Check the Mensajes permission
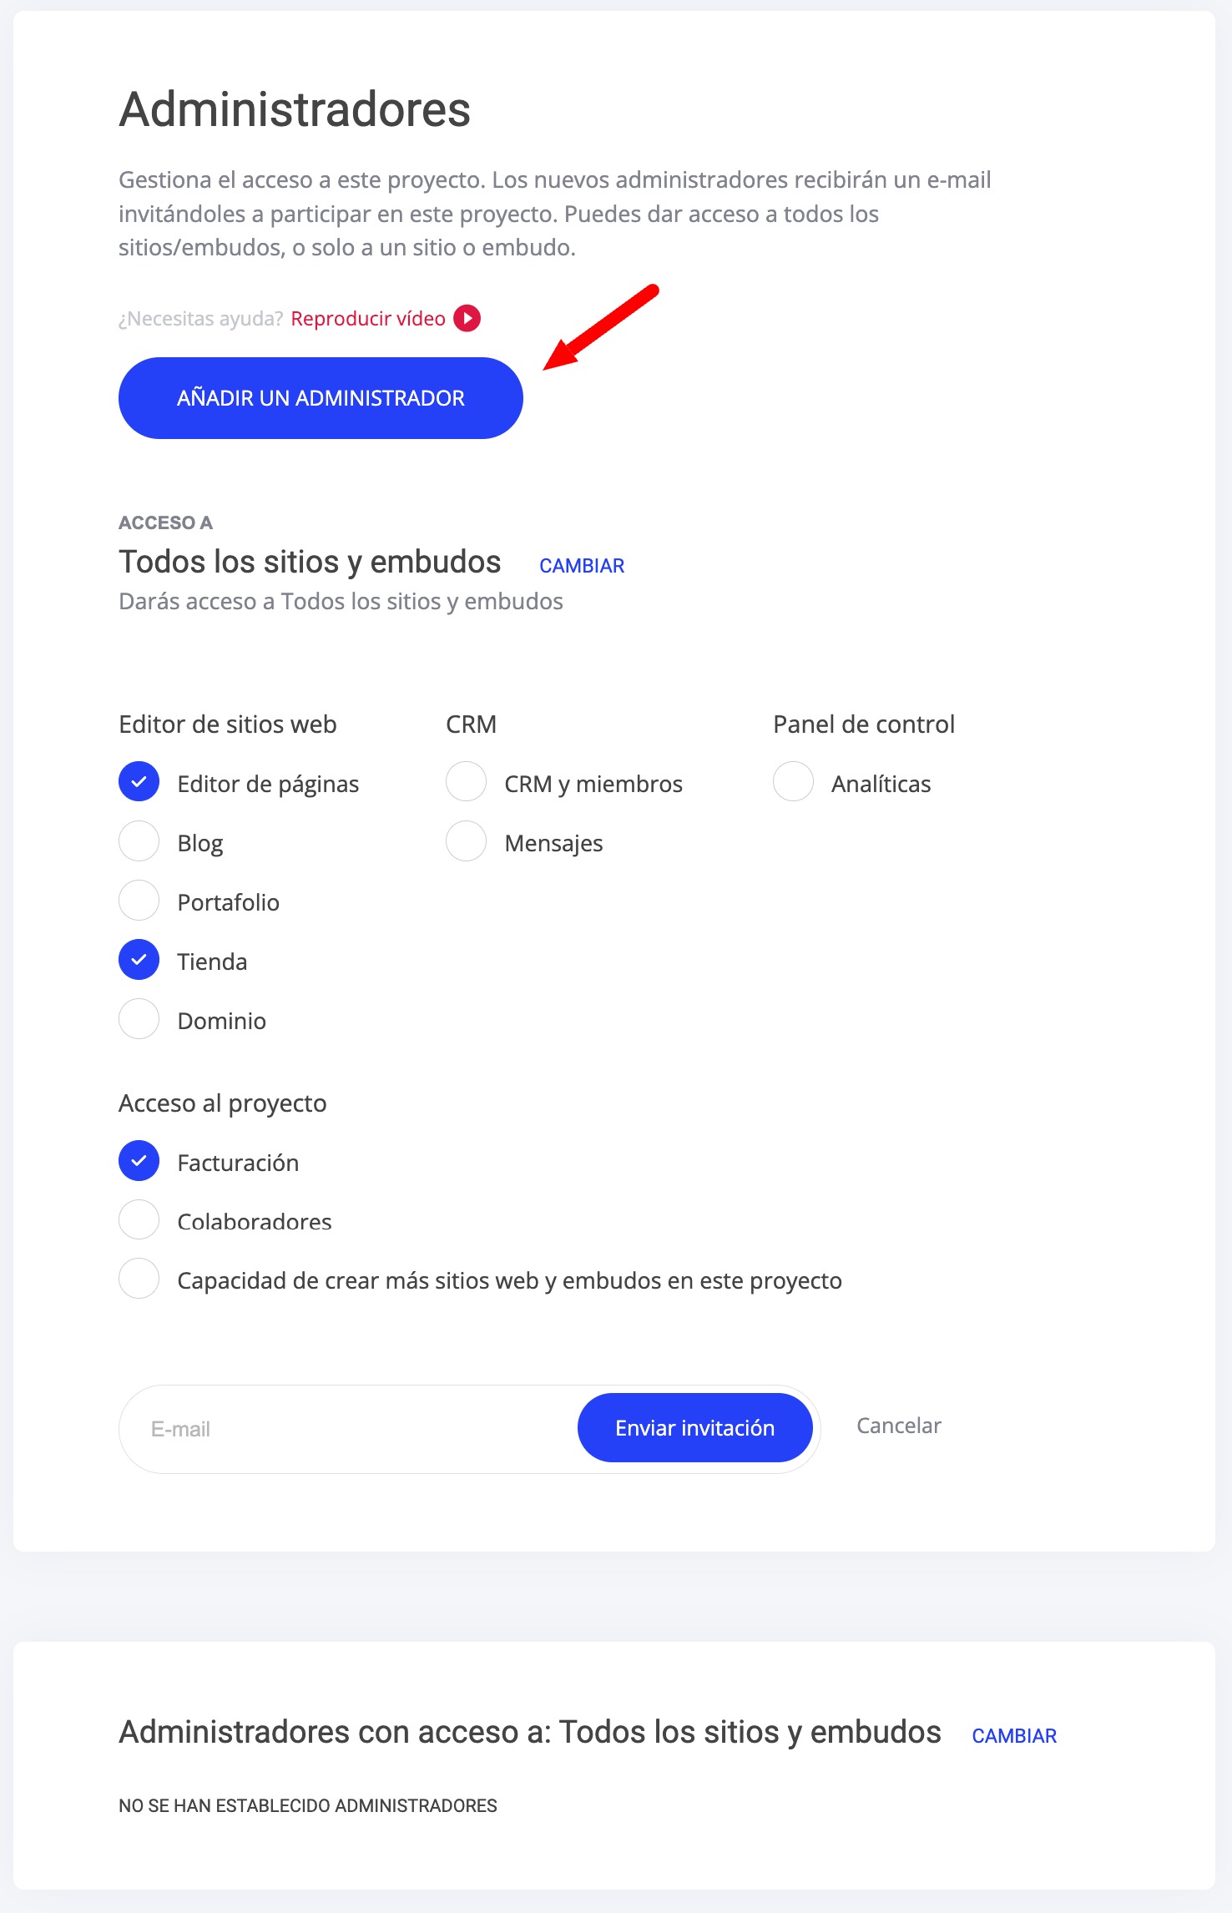This screenshot has height=1913, width=1232. click(x=466, y=841)
